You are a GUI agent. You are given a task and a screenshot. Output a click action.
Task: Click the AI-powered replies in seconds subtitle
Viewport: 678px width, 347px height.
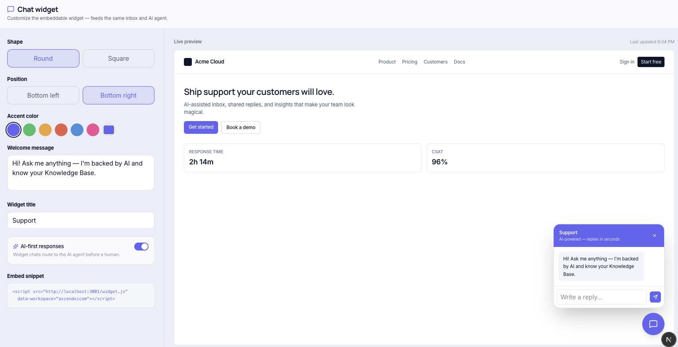point(589,239)
